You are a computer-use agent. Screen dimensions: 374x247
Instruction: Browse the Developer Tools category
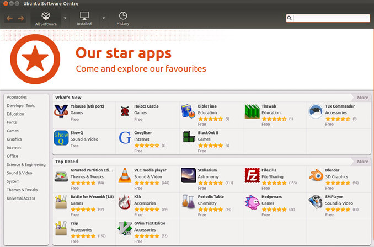21,105
